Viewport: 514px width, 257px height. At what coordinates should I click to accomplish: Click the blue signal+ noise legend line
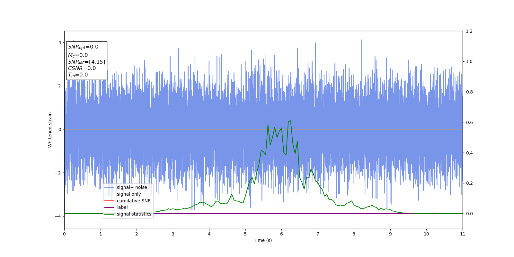[109, 187]
